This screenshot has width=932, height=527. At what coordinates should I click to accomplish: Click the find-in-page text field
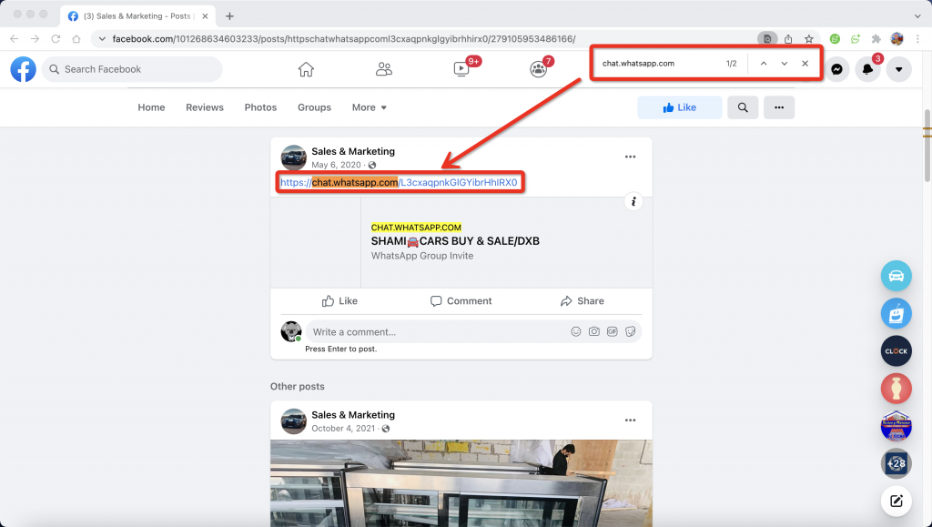[x=660, y=64]
